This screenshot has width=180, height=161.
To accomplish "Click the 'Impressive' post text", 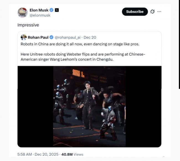I will click(x=28, y=25).
